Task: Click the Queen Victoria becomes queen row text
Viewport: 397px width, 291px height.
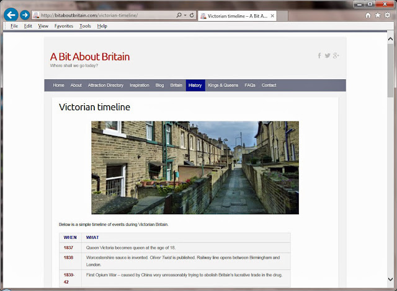Action: 131,248
